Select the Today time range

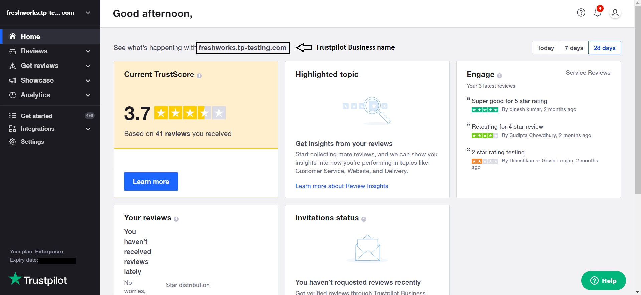point(545,48)
